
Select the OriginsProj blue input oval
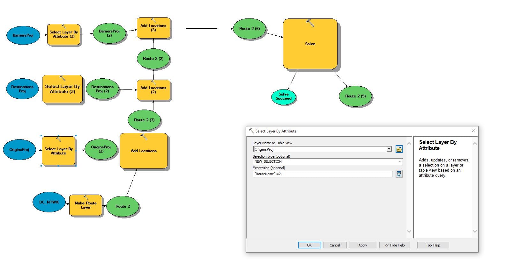(19, 150)
